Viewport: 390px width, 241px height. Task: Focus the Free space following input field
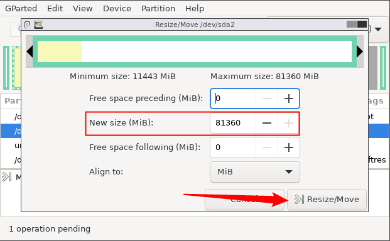point(233,147)
